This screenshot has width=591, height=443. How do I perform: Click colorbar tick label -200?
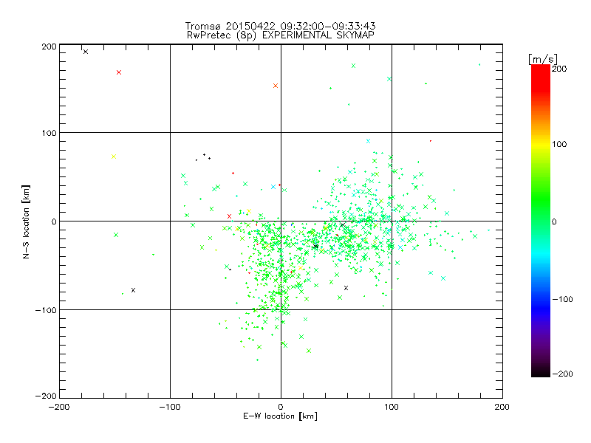[562, 374]
